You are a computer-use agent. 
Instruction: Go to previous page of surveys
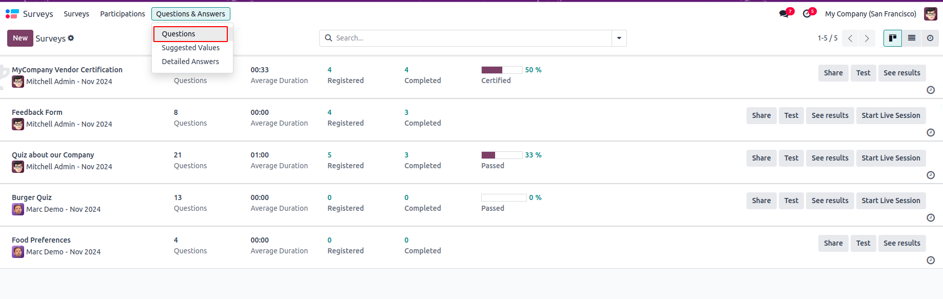[850, 38]
